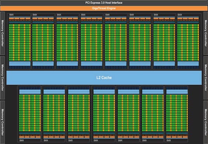Screen dimensions: 208x144
Task: Click the upper-right Memory Controller block
Action: pos(206,33)
